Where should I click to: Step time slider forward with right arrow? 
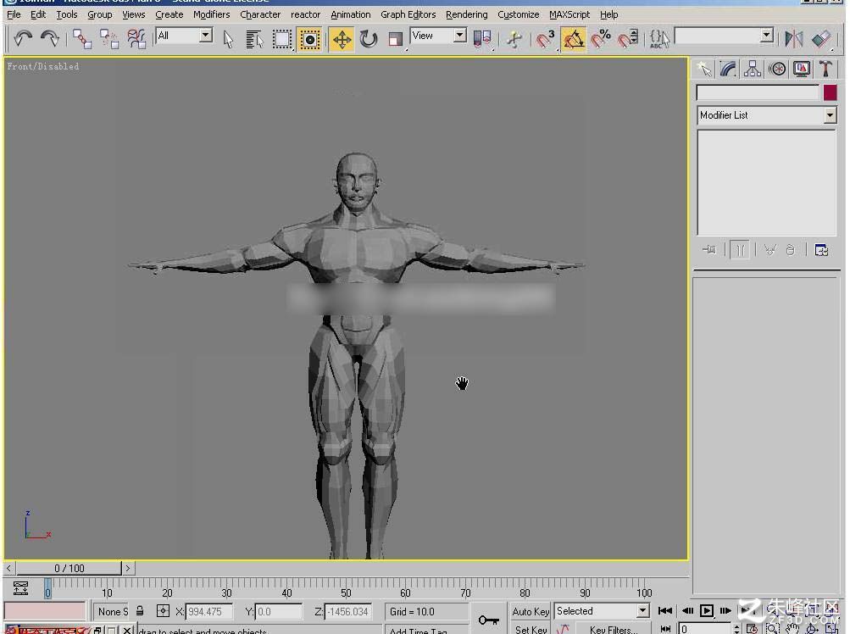pyautogui.click(x=128, y=568)
